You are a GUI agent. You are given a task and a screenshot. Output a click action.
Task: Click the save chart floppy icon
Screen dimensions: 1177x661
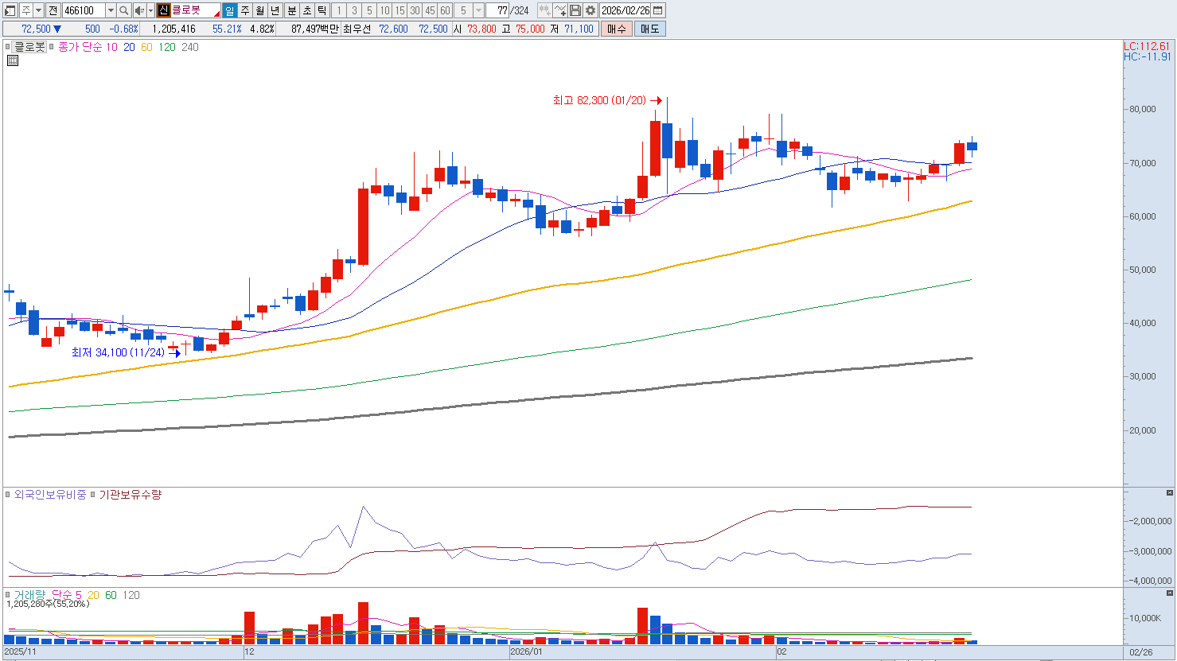[575, 10]
